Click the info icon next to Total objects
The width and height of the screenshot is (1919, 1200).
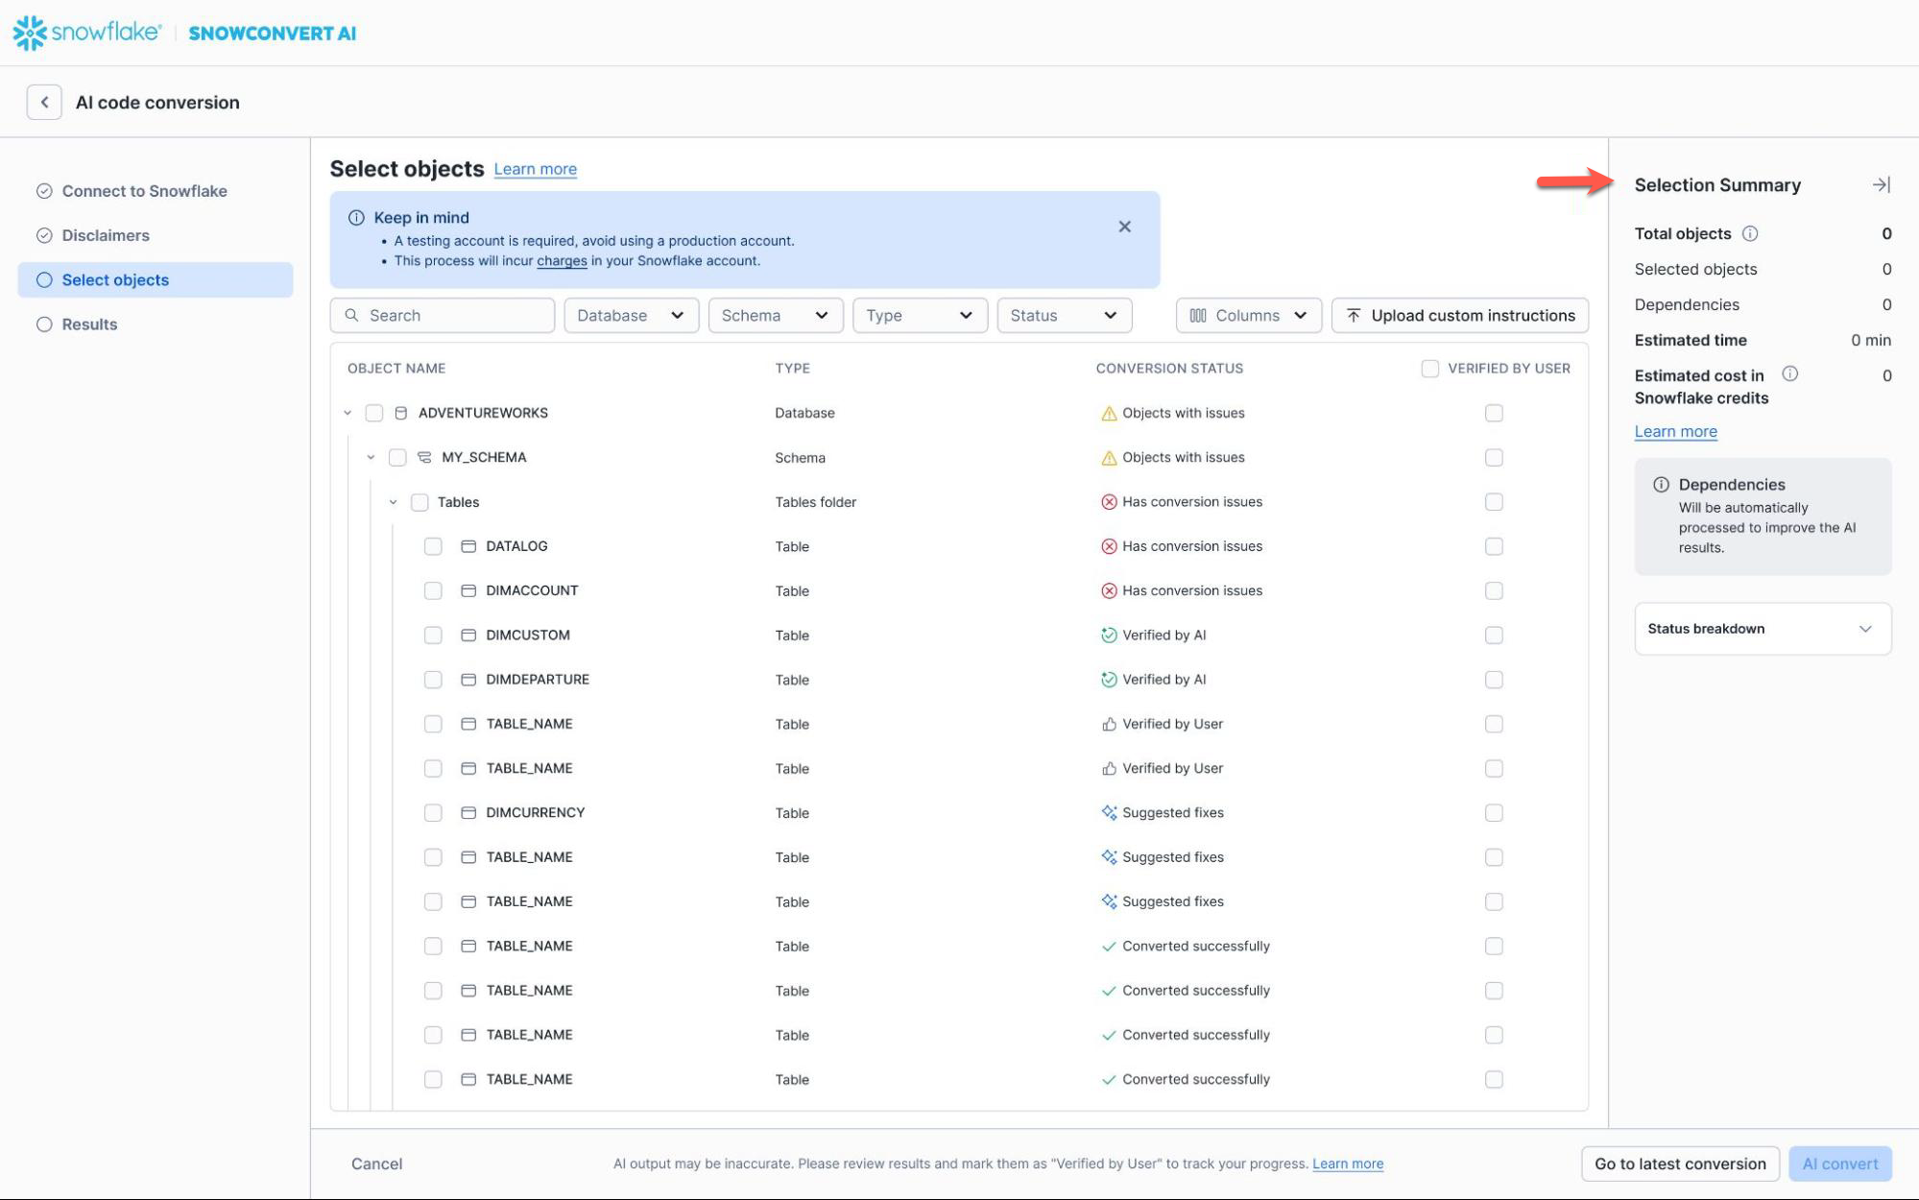[x=1750, y=233]
